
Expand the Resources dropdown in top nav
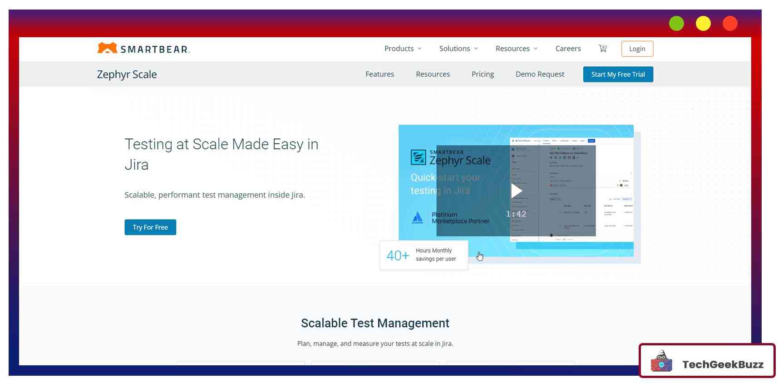coord(516,49)
